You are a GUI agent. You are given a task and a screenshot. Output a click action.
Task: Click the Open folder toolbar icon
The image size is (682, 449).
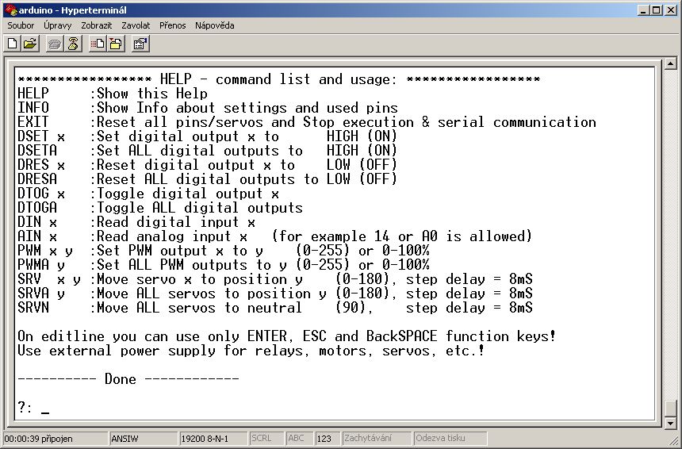tap(30, 44)
